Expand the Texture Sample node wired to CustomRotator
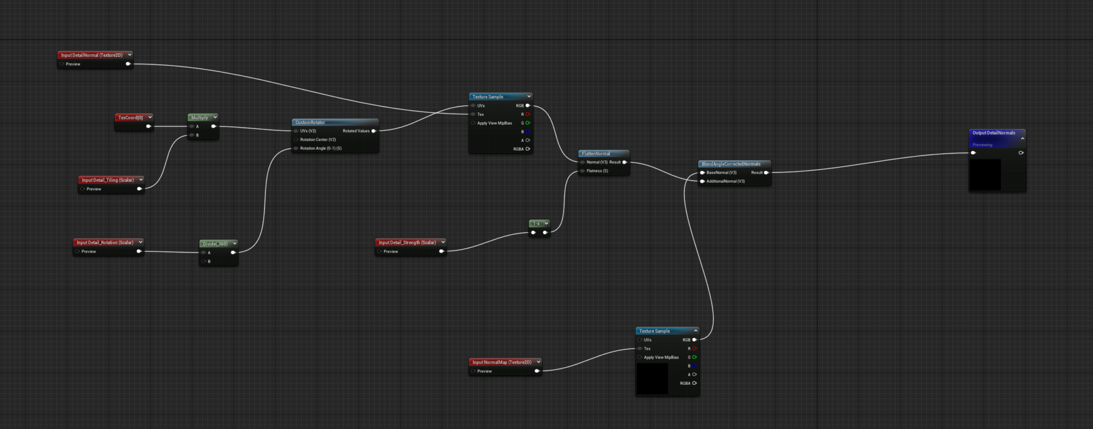1093x429 pixels. pos(528,96)
